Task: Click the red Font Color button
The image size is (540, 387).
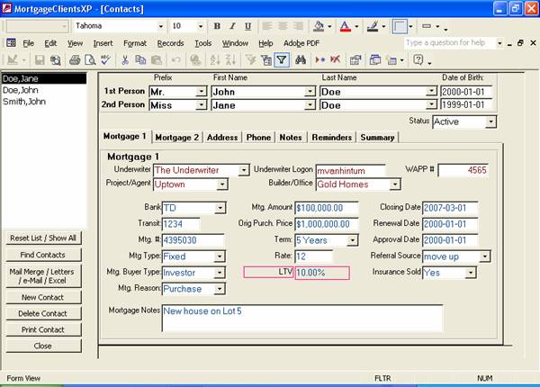Action: click(346, 26)
